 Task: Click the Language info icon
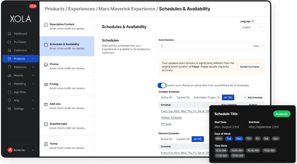(x=253, y=21)
